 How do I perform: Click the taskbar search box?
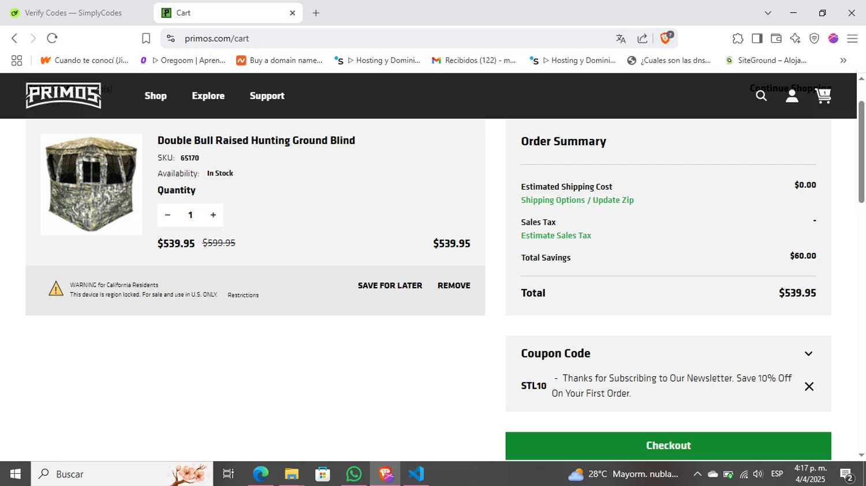(122, 474)
